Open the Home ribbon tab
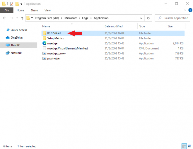 [x=20, y=10]
